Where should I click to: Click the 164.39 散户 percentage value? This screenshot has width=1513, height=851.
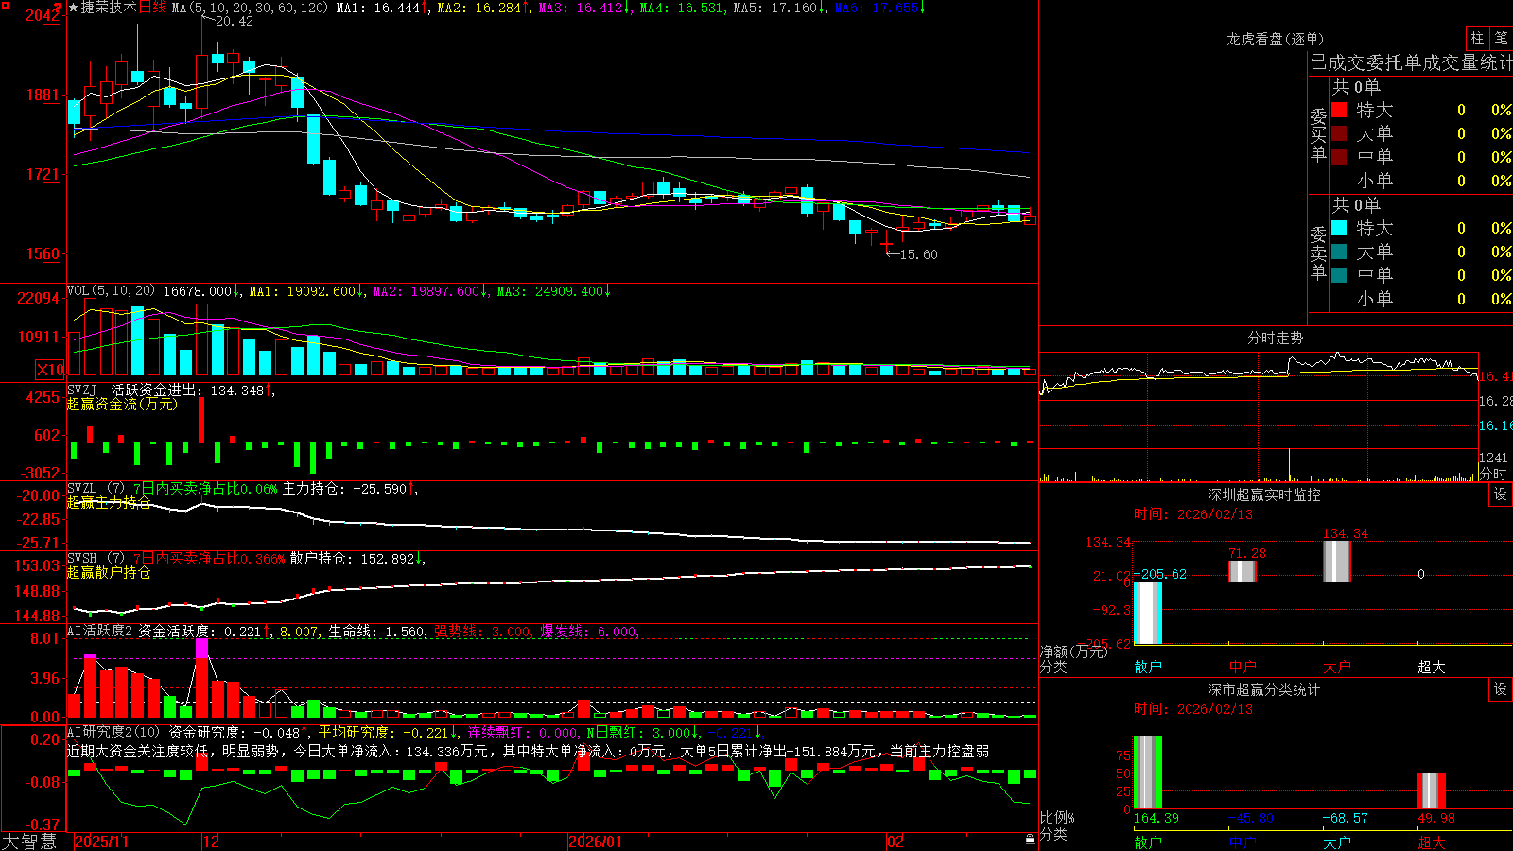pos(1156,818)
